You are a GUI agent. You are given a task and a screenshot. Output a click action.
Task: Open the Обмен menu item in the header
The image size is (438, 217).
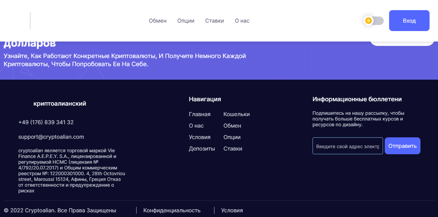[157, 21]
